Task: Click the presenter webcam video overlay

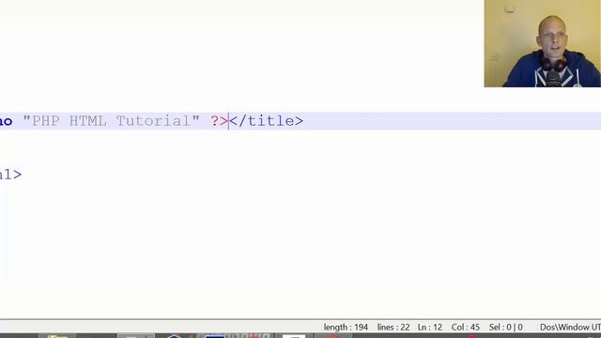Action: pos(543,44)
